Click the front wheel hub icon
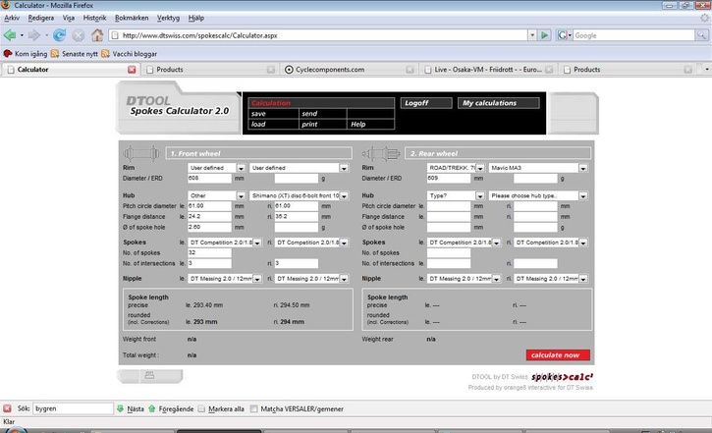The height and width of the screenshot is (433, 712). pos(141,153)
